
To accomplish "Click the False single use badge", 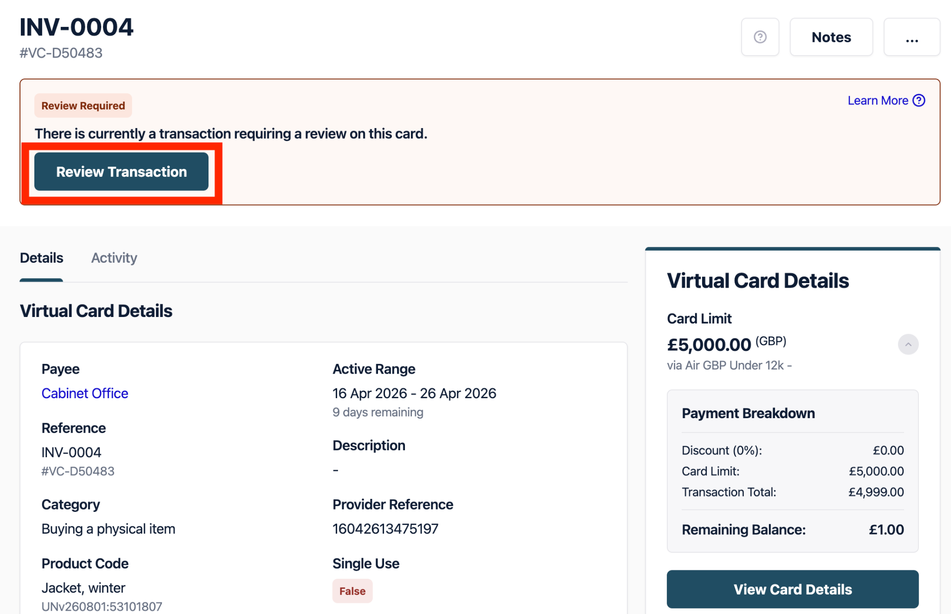I will 352,591.
